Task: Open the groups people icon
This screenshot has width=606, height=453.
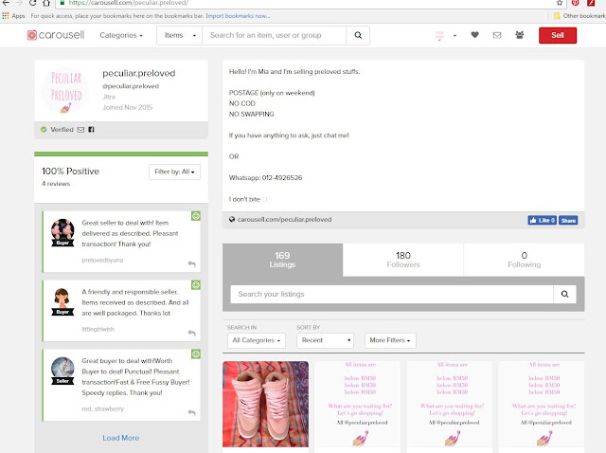Action: tap(520, 35)
